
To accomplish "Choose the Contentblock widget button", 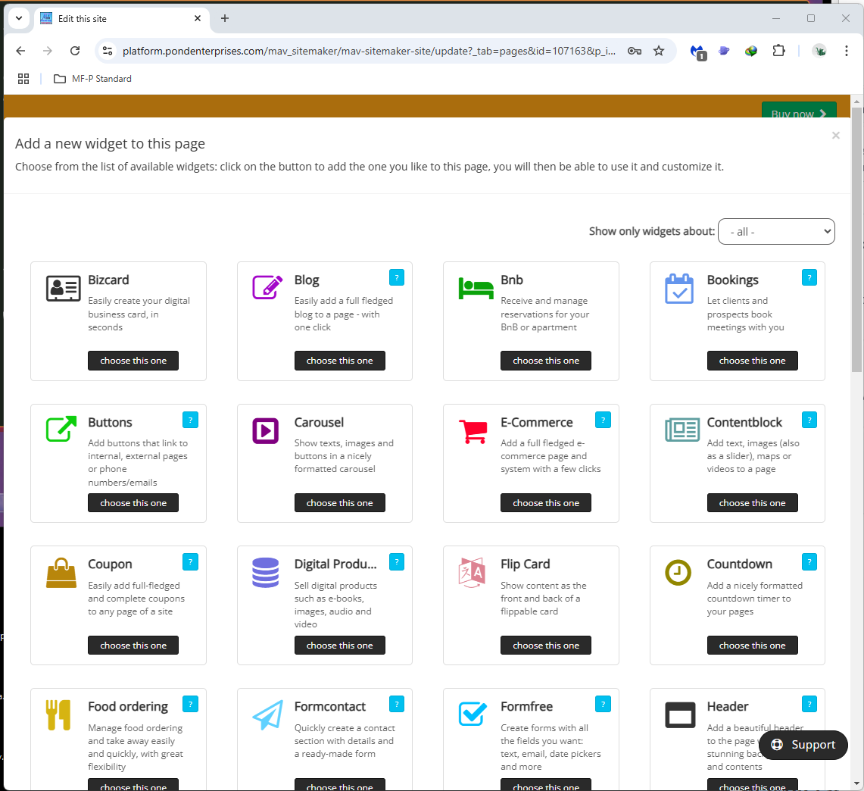I will coord(752,503).
